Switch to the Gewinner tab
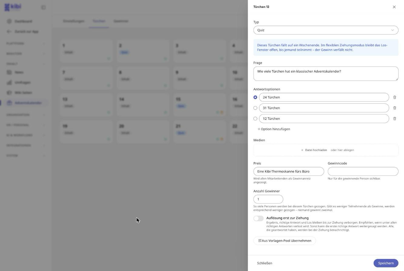The height and width of the screenshot is (271, 404). 121,21
